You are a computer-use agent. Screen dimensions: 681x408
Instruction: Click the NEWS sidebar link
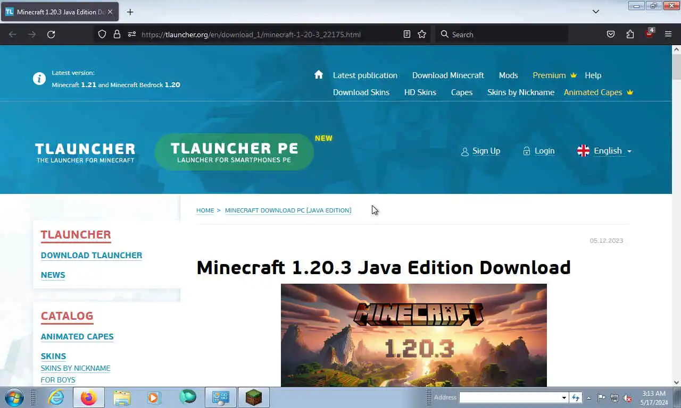point(53,275)
